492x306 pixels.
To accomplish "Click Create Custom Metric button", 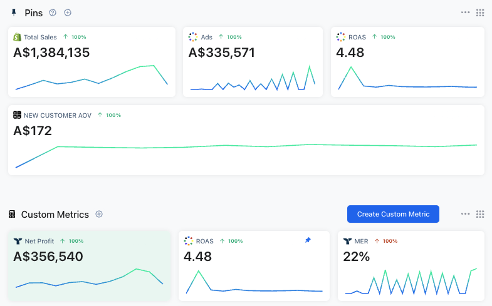I will coord(393,214).
